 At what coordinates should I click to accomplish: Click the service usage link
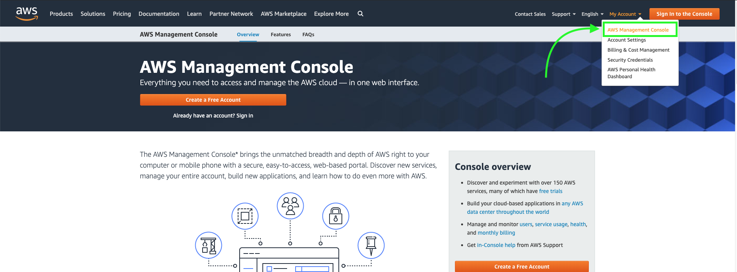(551, 224)
